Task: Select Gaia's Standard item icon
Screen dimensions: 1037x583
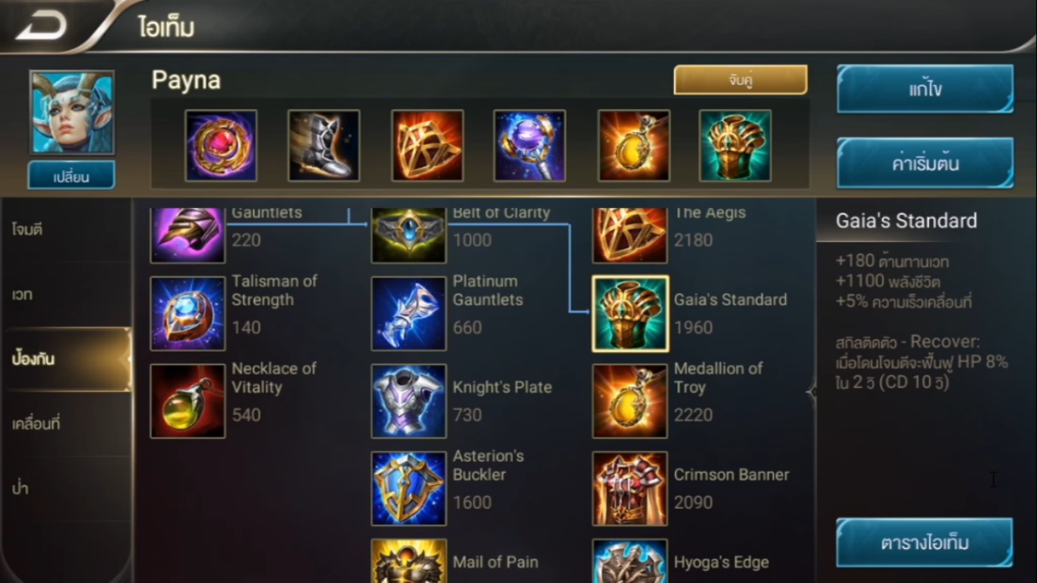Action: point(630,314)
